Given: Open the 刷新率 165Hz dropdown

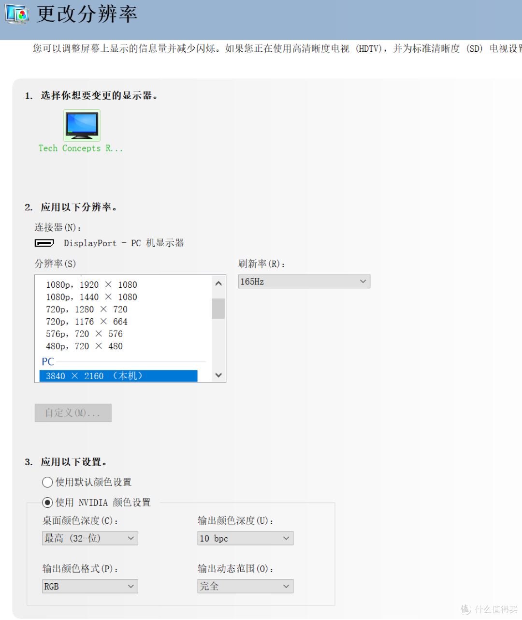Looking at the screenshot, I should click(x=304, y=281).
